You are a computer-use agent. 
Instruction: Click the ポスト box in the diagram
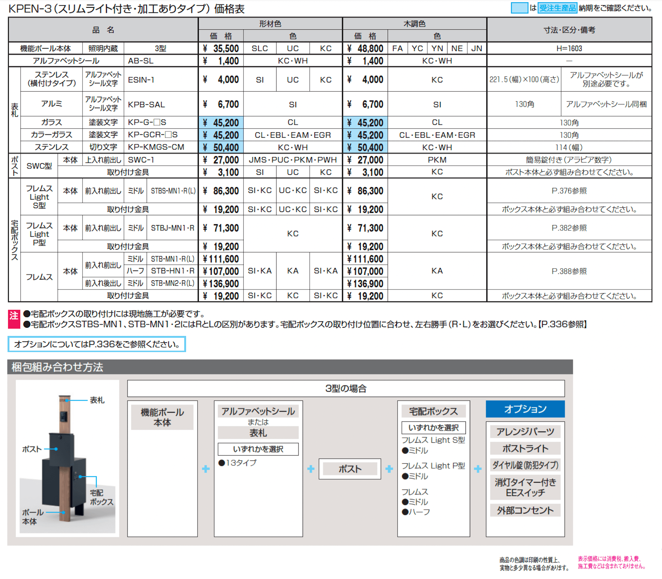350,469
